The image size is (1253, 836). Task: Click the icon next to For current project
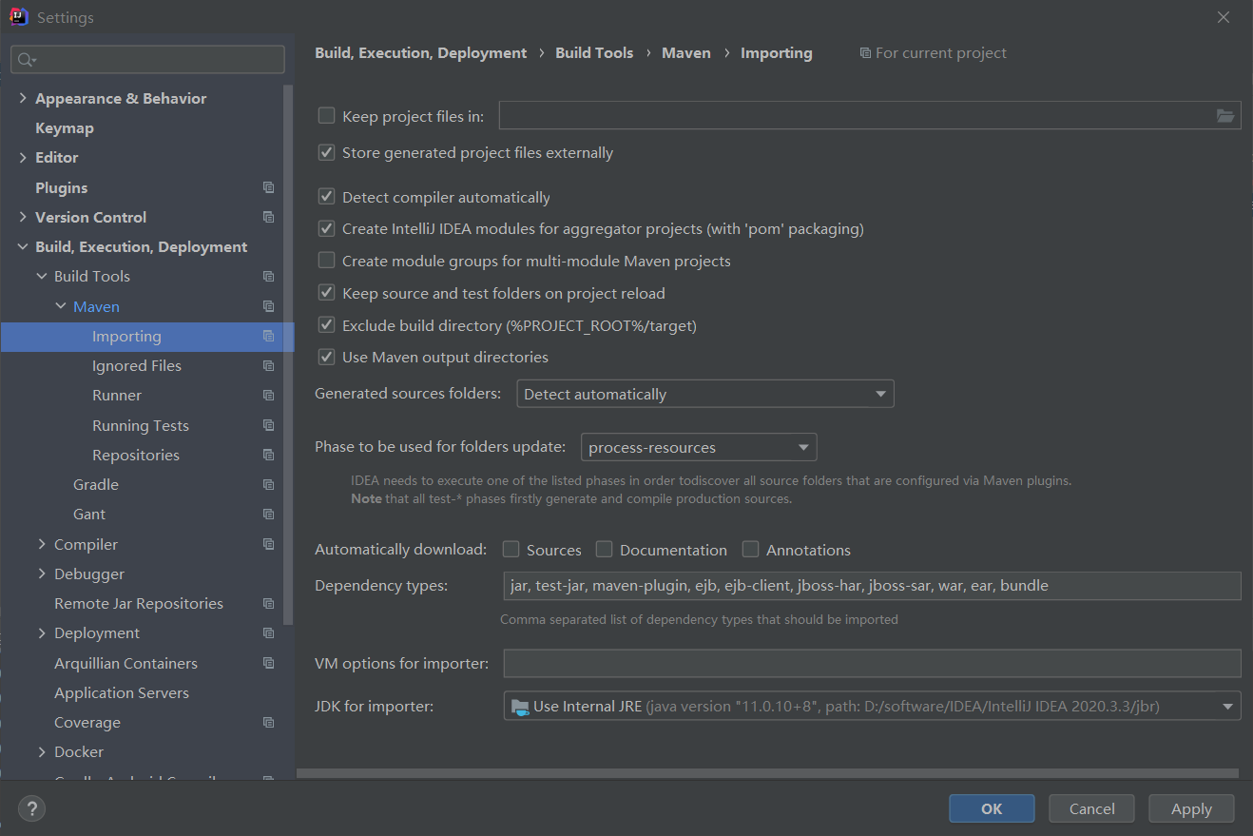(865, 53)
